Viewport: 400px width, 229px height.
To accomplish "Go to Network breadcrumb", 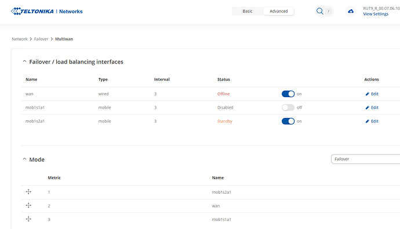I will pyautogui.click(x=19, y=39).
